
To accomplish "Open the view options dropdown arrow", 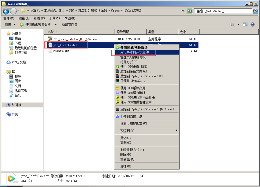I will [x=238, y=25].
